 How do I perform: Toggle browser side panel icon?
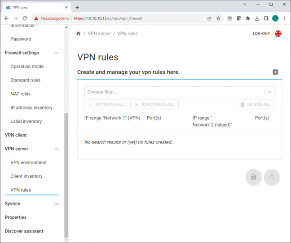click(266, 18)
